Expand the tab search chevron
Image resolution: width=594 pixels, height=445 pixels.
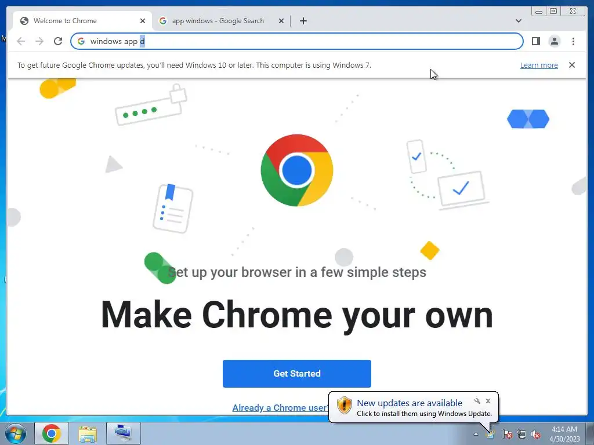(518, 21)
